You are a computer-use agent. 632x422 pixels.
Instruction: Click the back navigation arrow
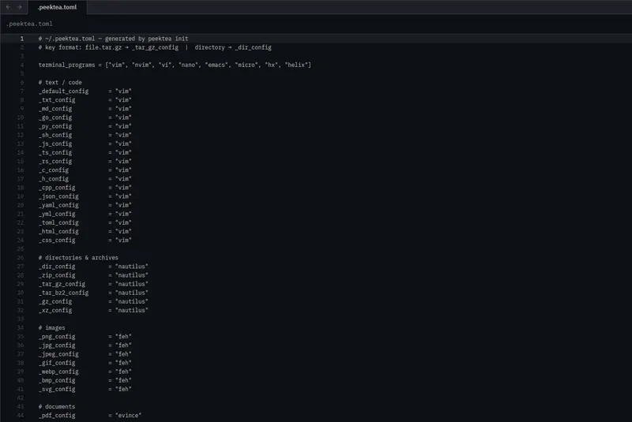click(x=9, y=7)
